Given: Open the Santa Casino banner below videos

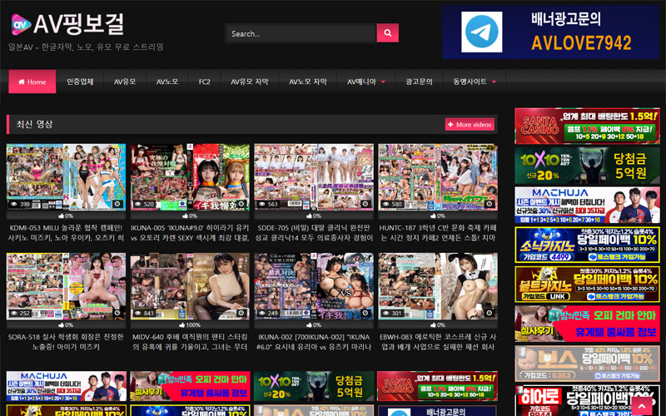Looking at the screenshot, I should (438, 386).
